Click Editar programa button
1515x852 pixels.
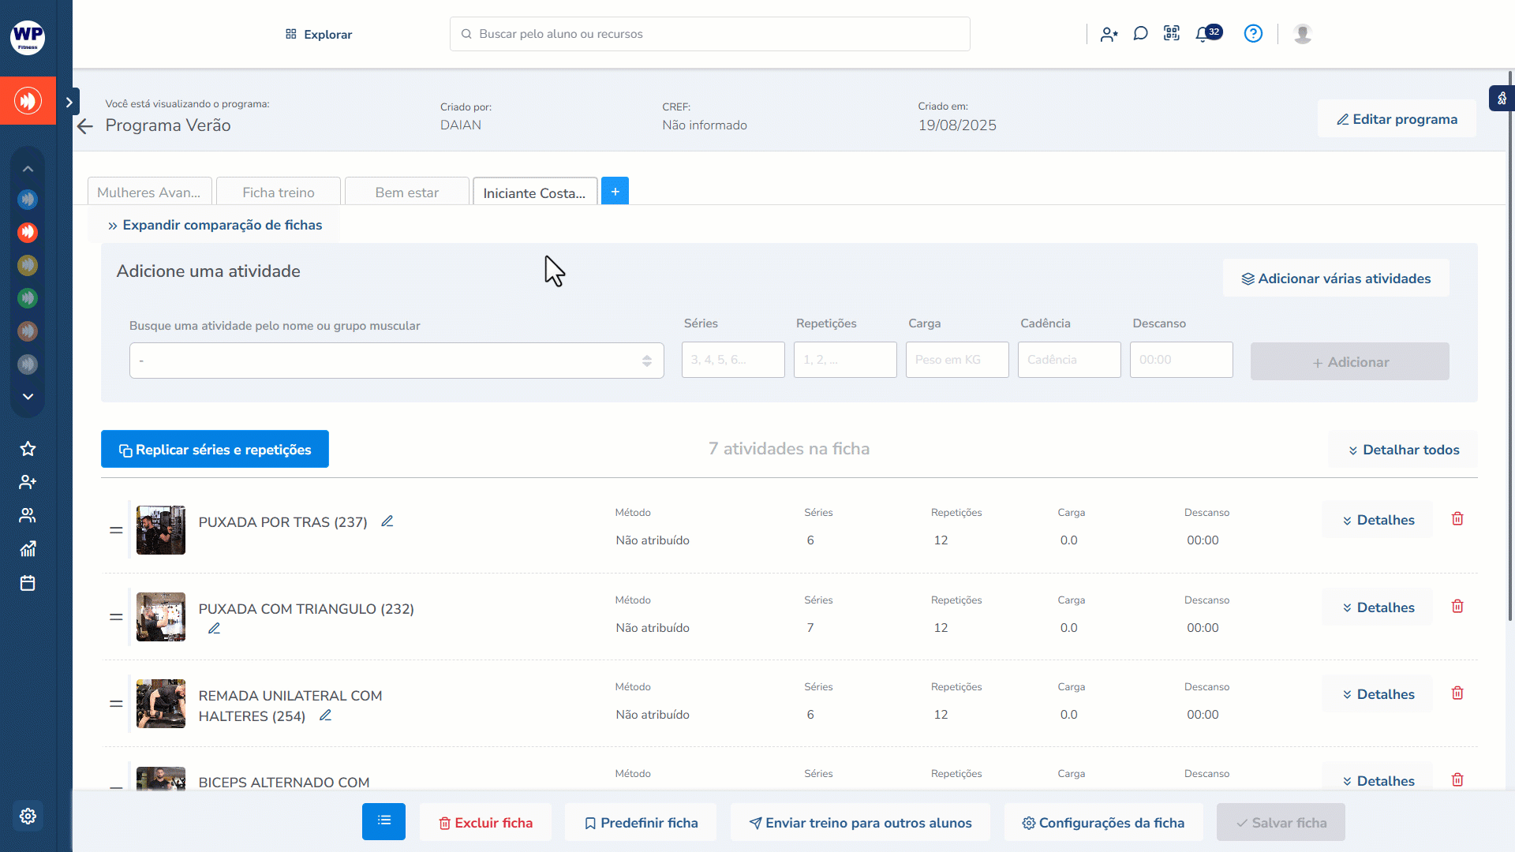click(x=1396, y=119)
